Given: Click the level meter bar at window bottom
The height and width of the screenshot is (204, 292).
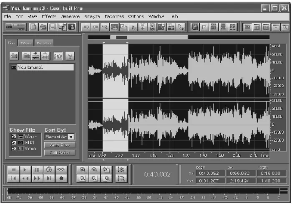Looking at the screenshot, I should pyautogui.click(x=143, y=191).
